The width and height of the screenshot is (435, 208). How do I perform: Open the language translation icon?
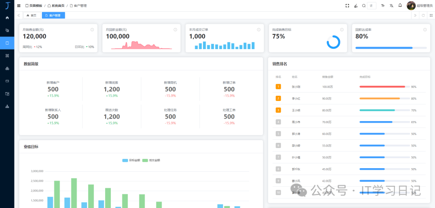[391, 6]
